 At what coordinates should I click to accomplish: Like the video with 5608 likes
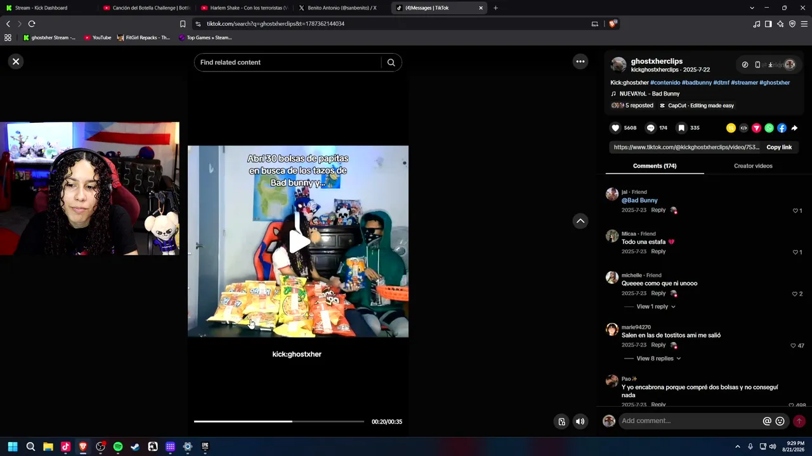[x=615, y=128]
